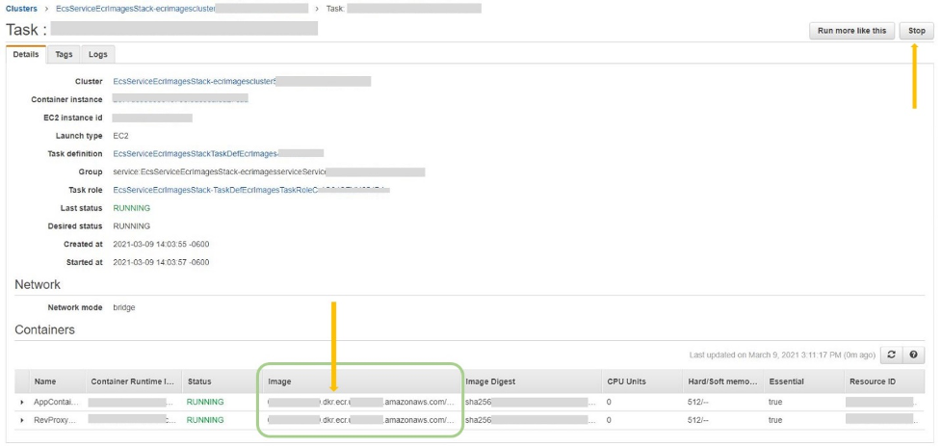Go to Clusters breadcrumb link
This screenshot has height=447, width=941.
pos(21,9)
